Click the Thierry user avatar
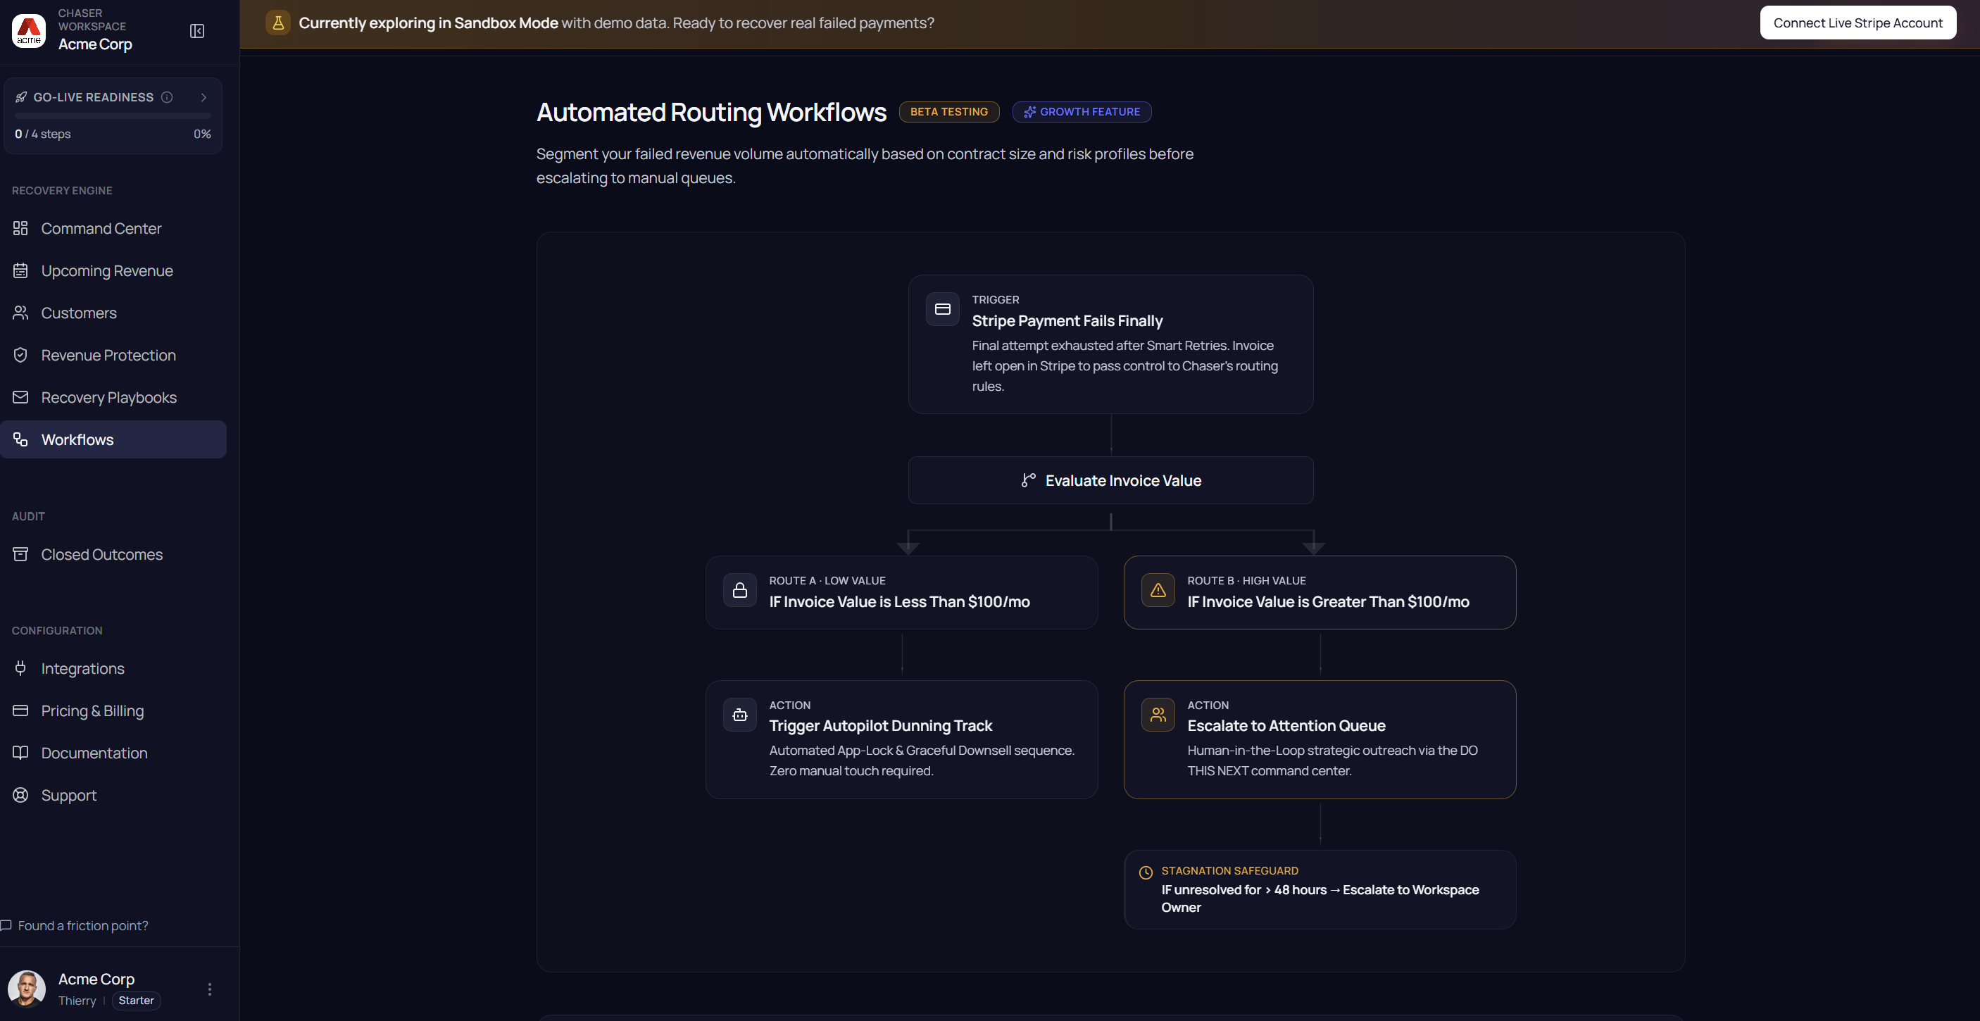 [x=27, y=989]
